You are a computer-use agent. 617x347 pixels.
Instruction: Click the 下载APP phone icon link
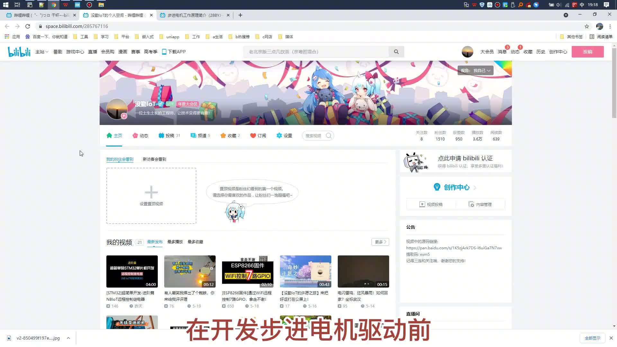coord(174,52)
